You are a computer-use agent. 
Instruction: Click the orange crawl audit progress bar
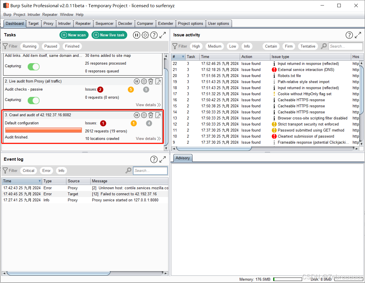(x=44, y=130)
